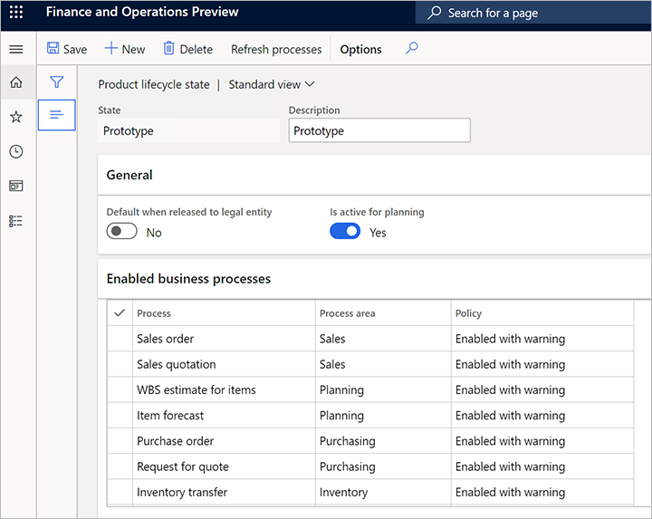The height and width of the screenshot is (519, 652).
Task: Click the Delete button
Action: 187,49
